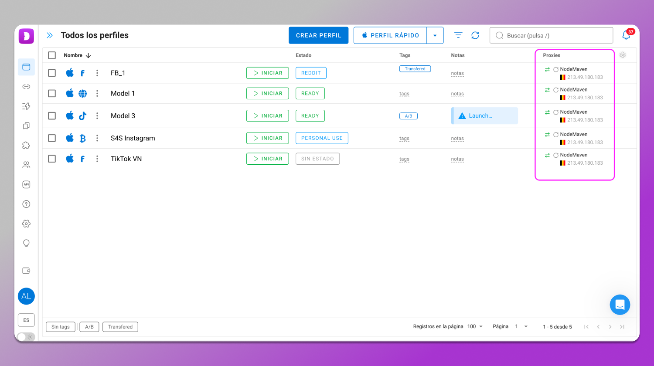Filter by the Transfered tag at bottom
654x366 pixels.
[x=120, y=327]
